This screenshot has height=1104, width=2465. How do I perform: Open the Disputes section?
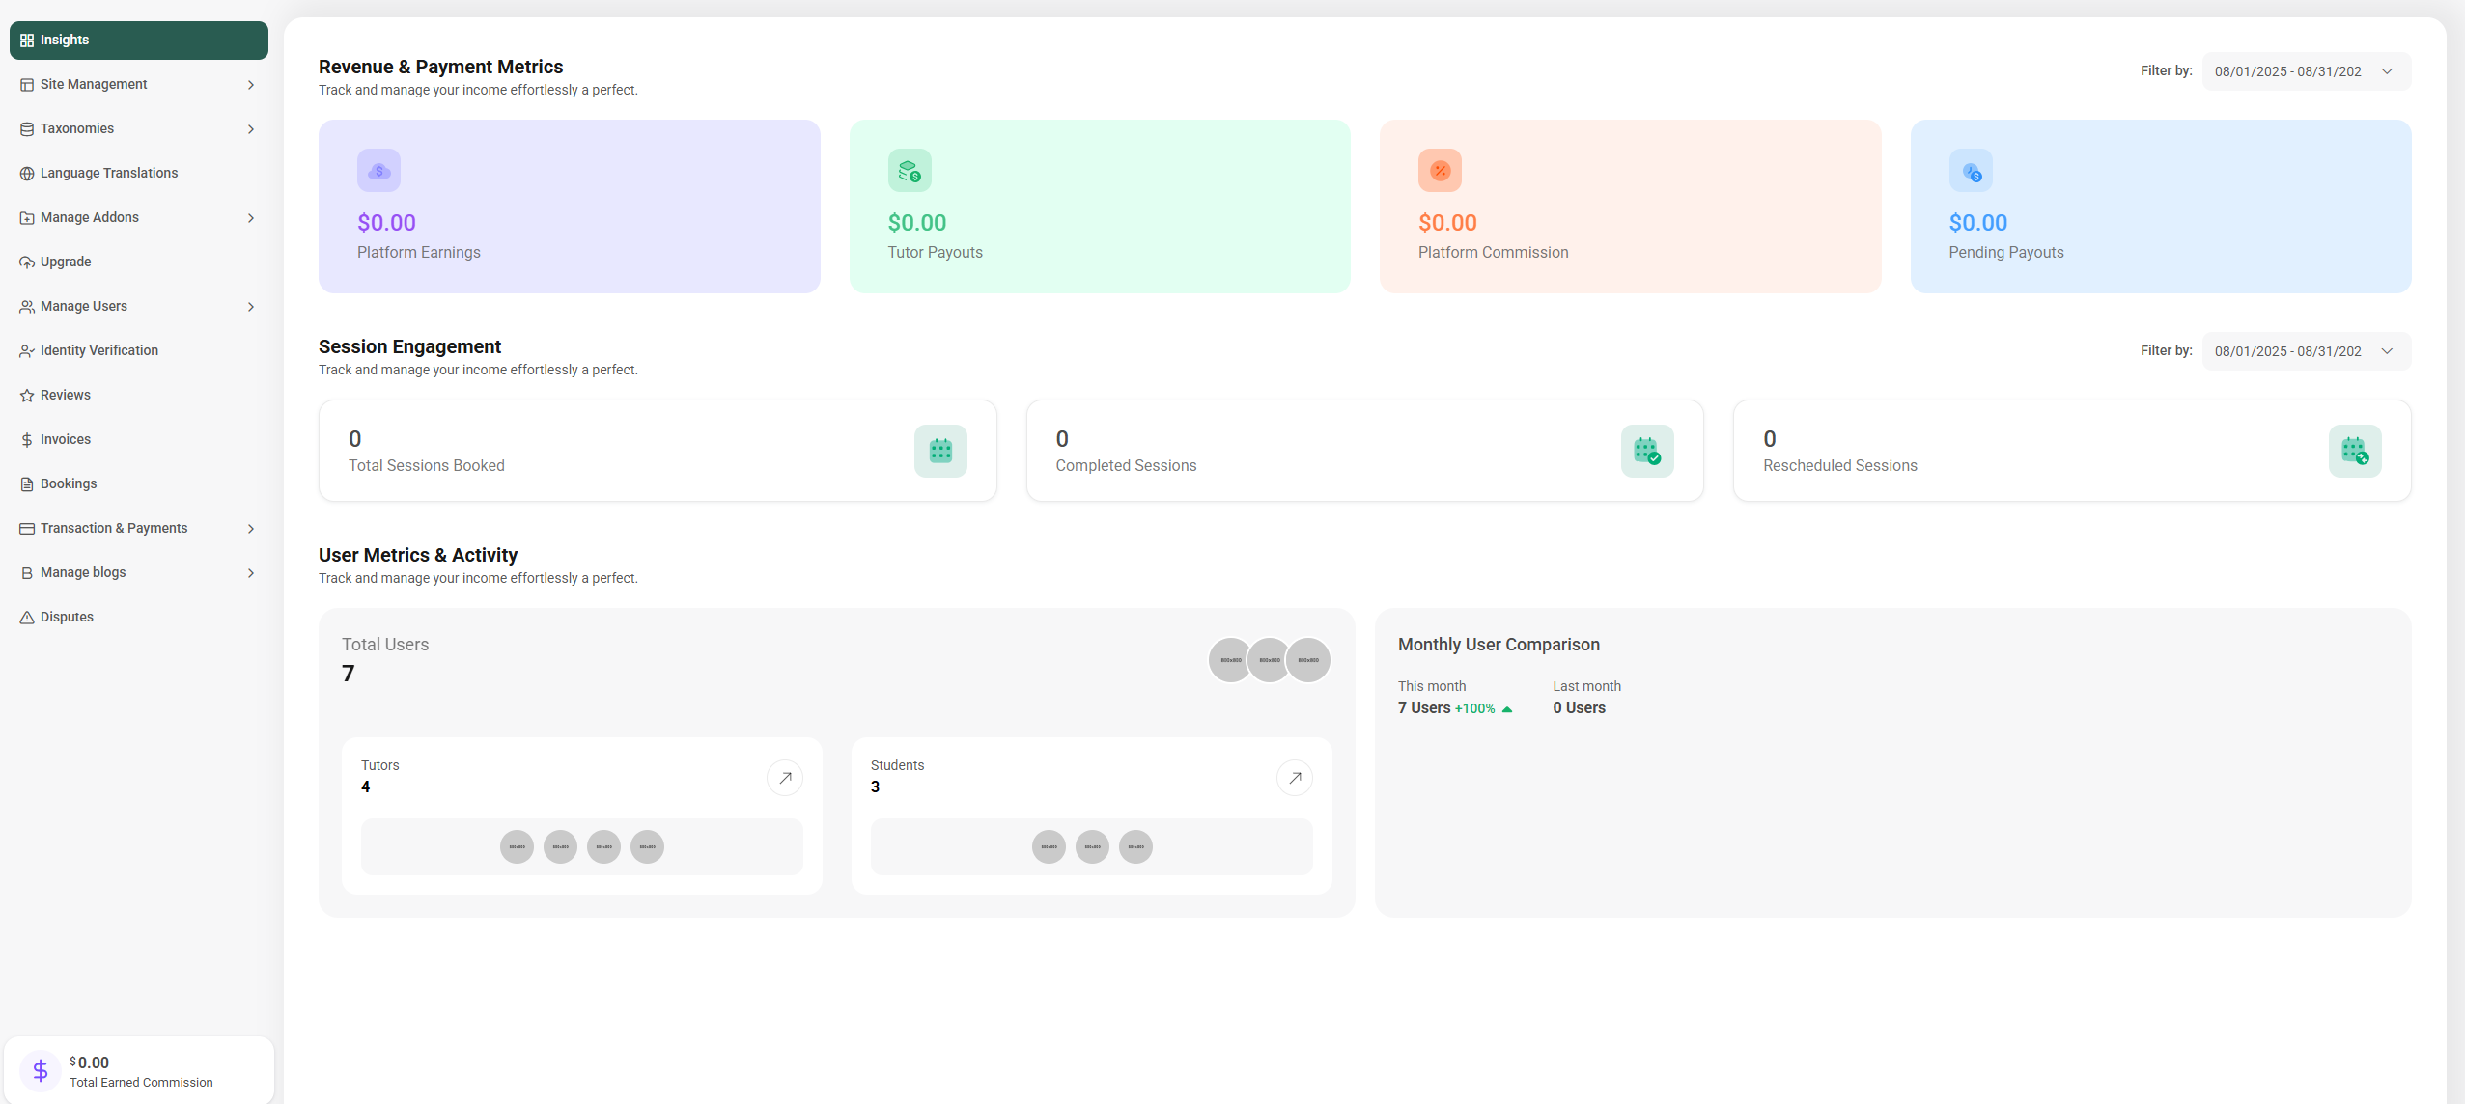click(x=67, y=618)
